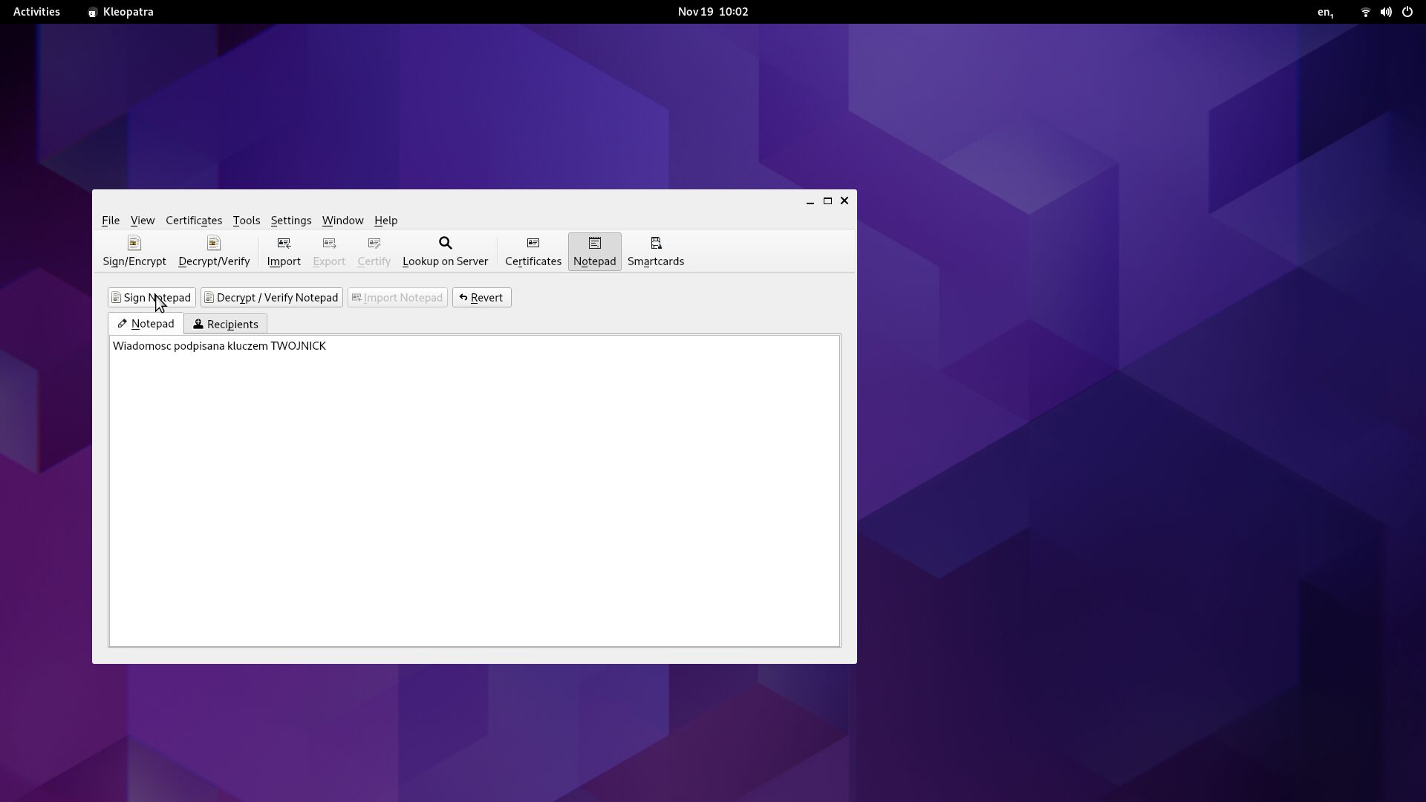
Task: Click inside the notepad text area
Action: [x=474, y=490]
